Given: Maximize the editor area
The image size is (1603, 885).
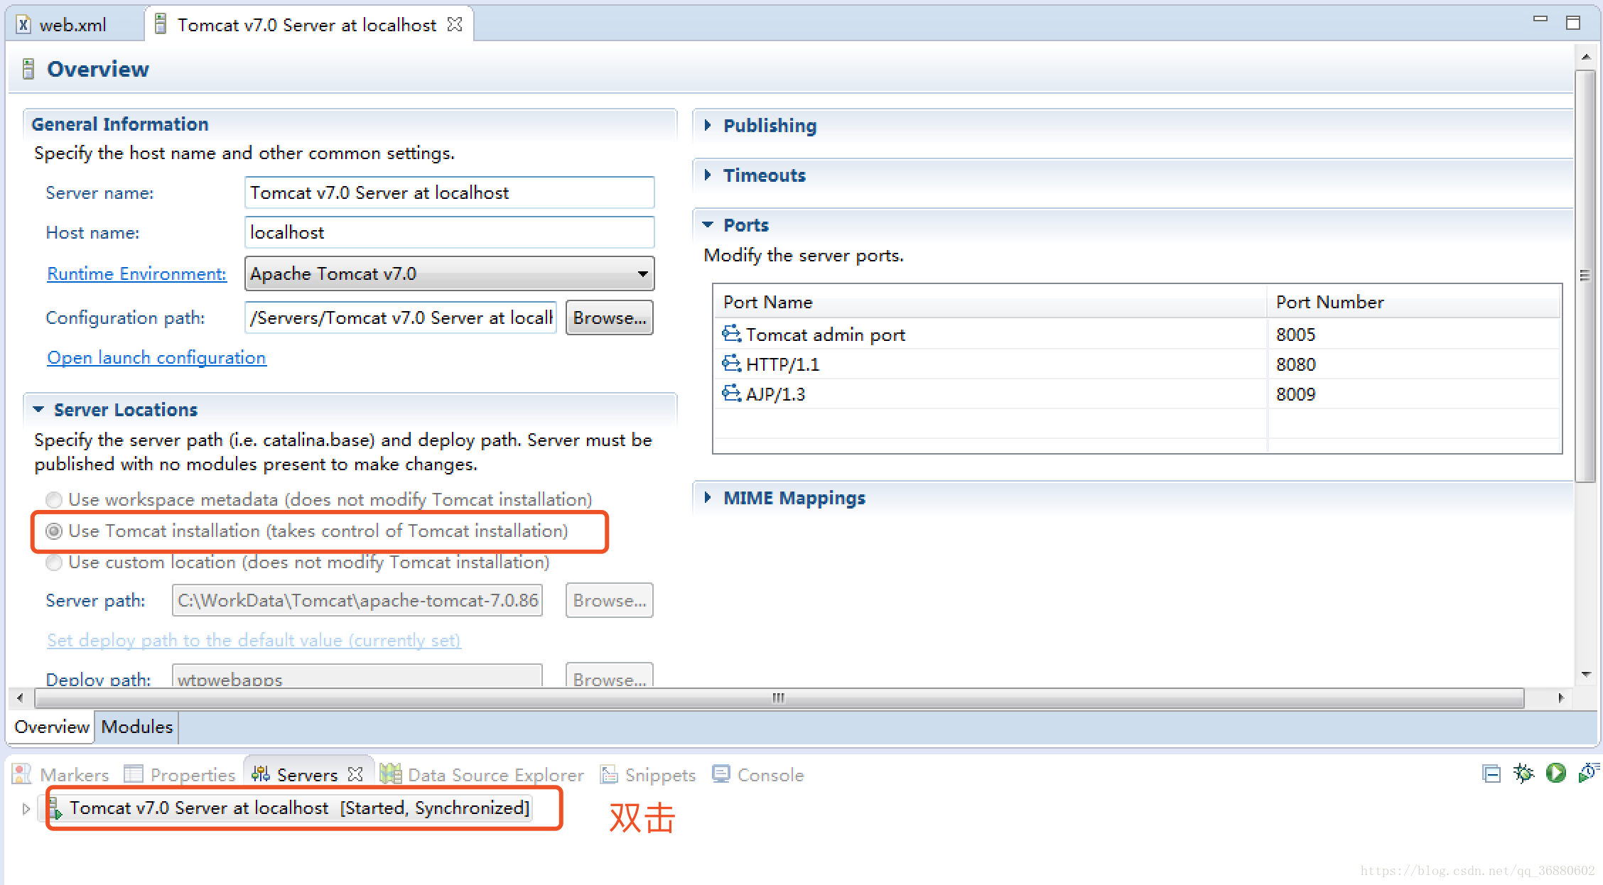Looking at the screenshot, I should coord(1573,23).
